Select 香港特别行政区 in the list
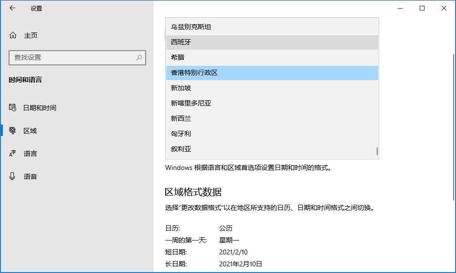This screenshot has height=273, width=456. (272, 73)
